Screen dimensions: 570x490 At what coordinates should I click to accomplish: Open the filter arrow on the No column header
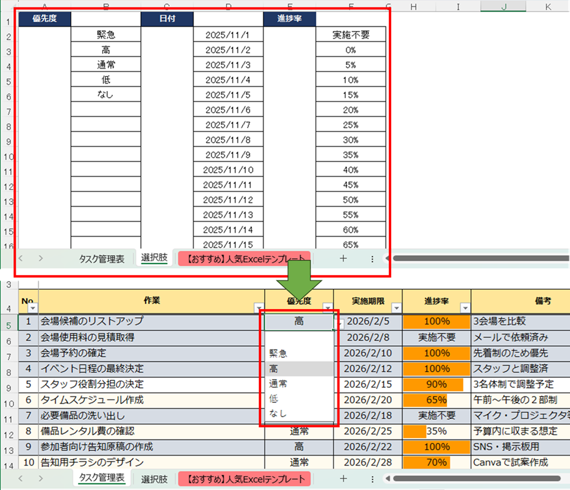pyautogui.click(x=33, y=308)
